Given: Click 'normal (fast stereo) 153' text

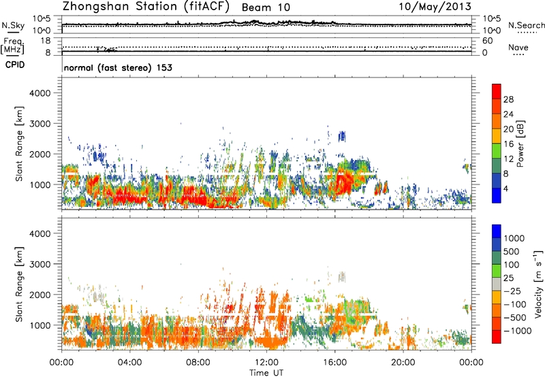Looking at the screenshot, I should coord(118,67).
